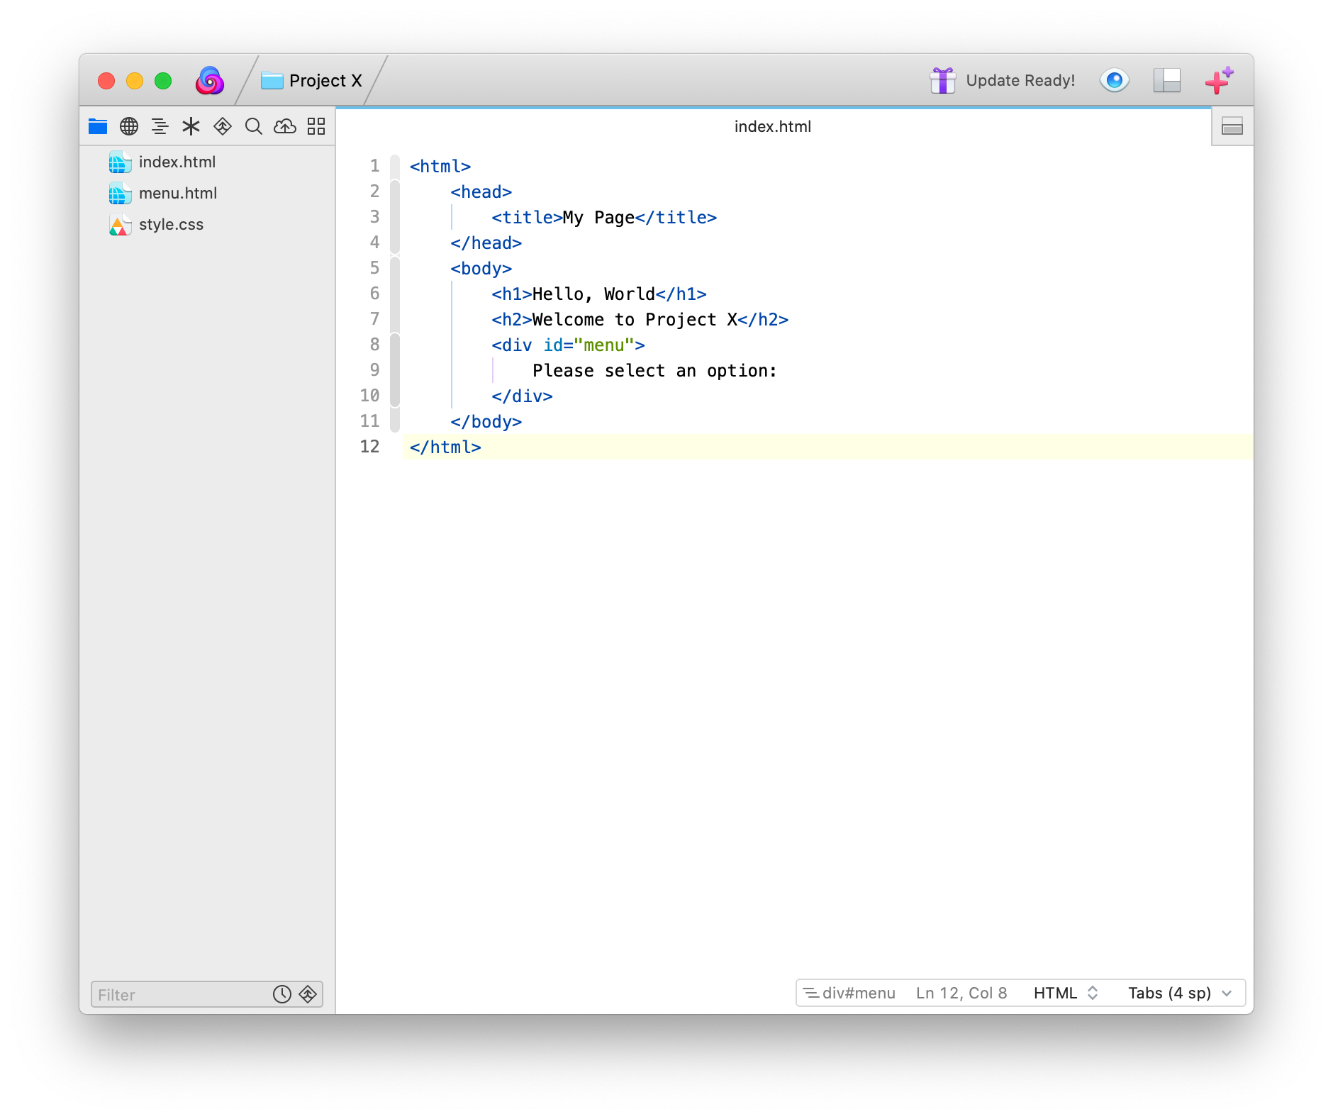The height and width of the screenshot is (1119, 1333).
Task: Click the </html> closing tag
Action: pyautogui.click(x=445, y=447)
